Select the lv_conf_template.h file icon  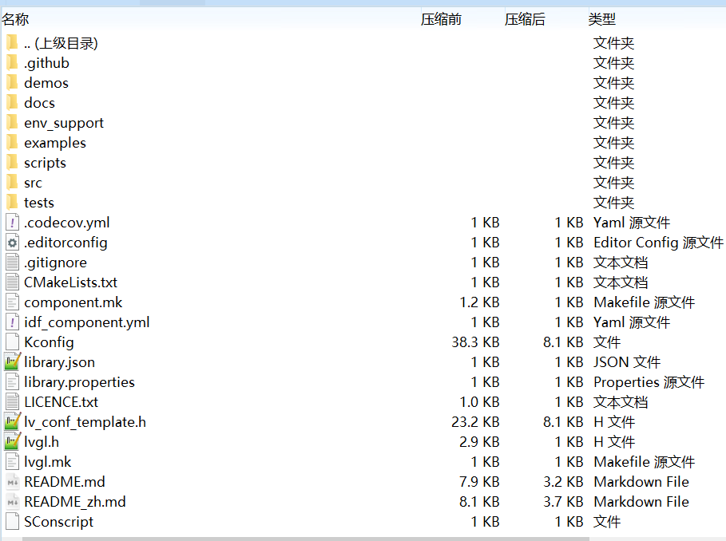tap(11, 422)
